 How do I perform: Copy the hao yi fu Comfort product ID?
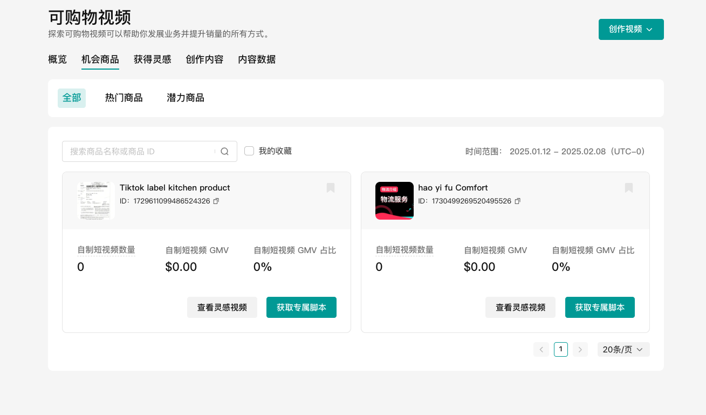(x=517, y=201)
